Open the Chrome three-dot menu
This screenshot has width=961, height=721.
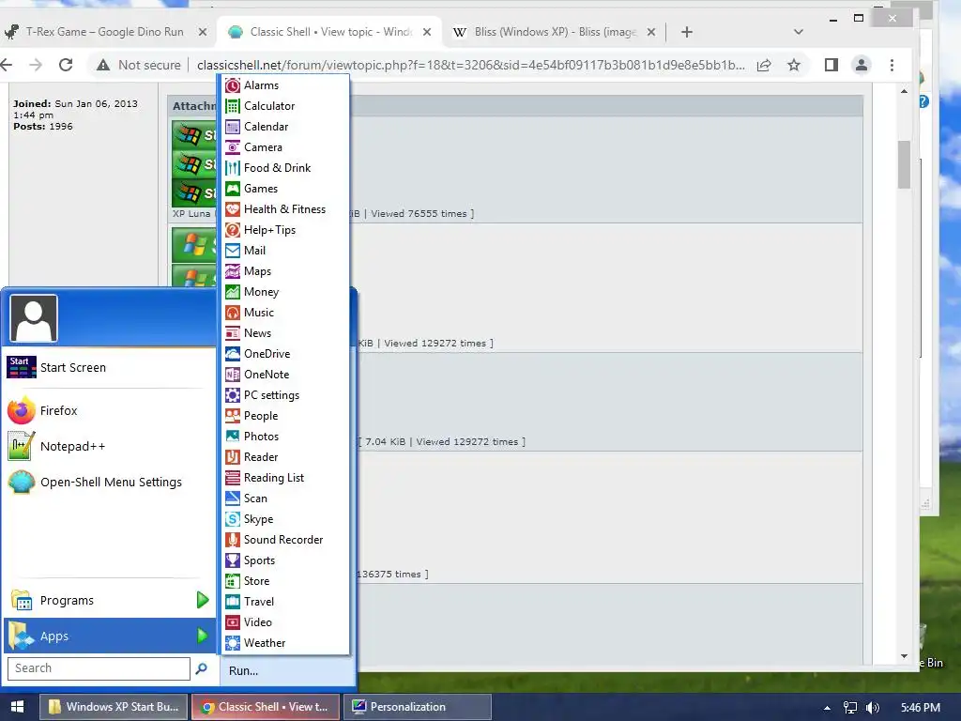pyautogui.click(x=892, y=65)
